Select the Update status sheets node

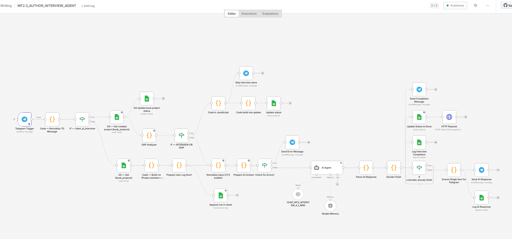[274, 103]
